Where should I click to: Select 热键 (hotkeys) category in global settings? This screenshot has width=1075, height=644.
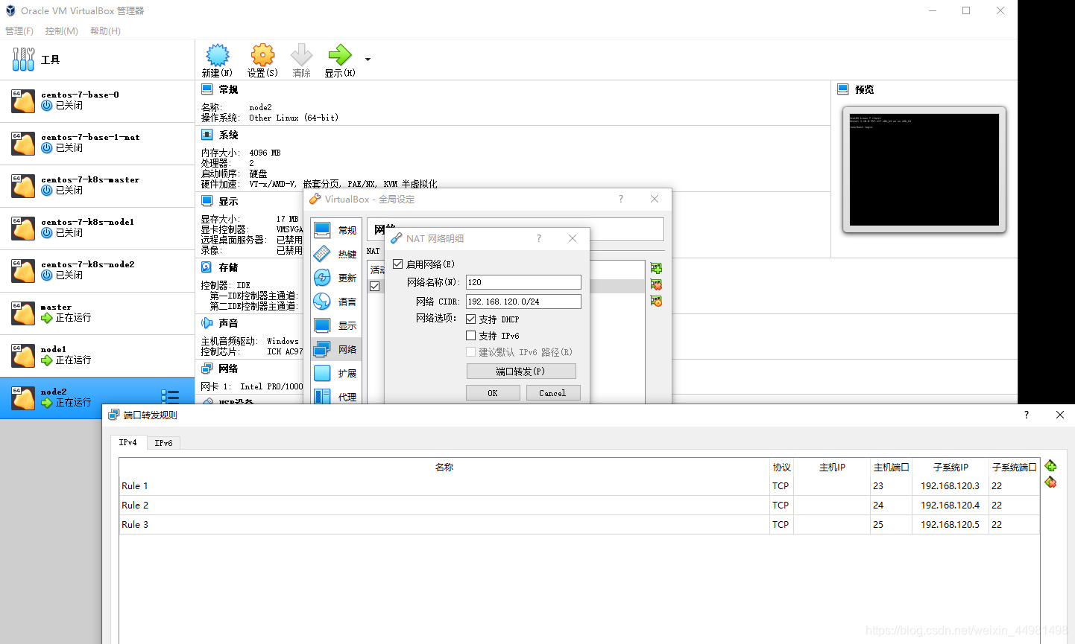(335, 254)
